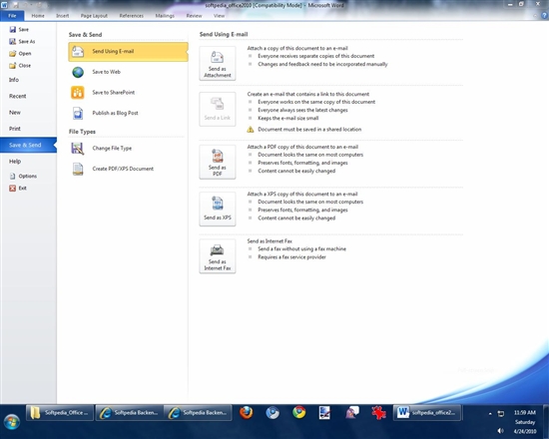Viewport: 549px width, 439px height.
Task: Choose Save to Web globe icon
Action: [x=78, y=72]
